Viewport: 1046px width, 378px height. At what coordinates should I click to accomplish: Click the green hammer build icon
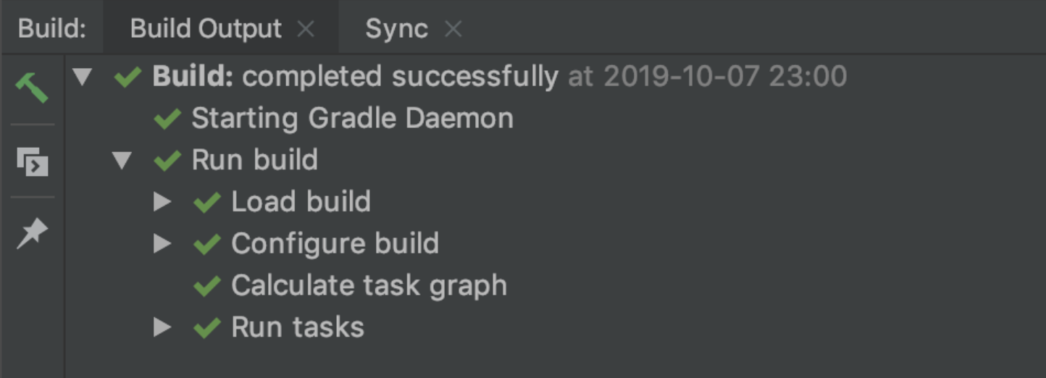pos(33,88)
